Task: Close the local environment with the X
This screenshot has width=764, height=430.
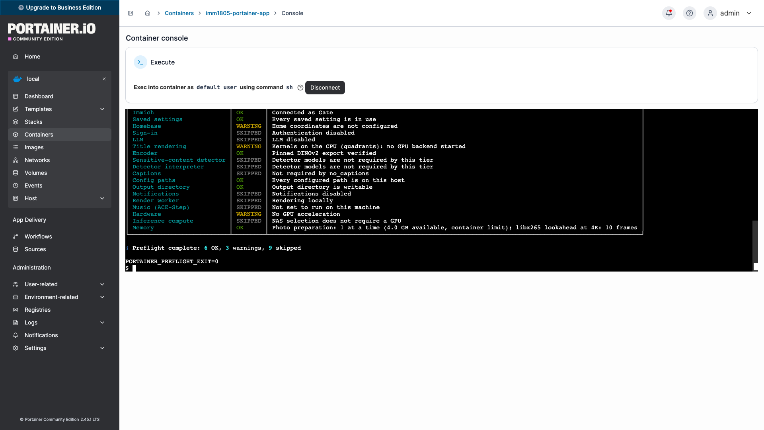Action: [104, 79]
